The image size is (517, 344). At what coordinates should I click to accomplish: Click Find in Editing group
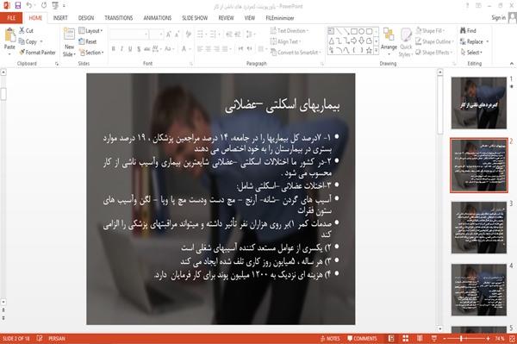[468, 30]
